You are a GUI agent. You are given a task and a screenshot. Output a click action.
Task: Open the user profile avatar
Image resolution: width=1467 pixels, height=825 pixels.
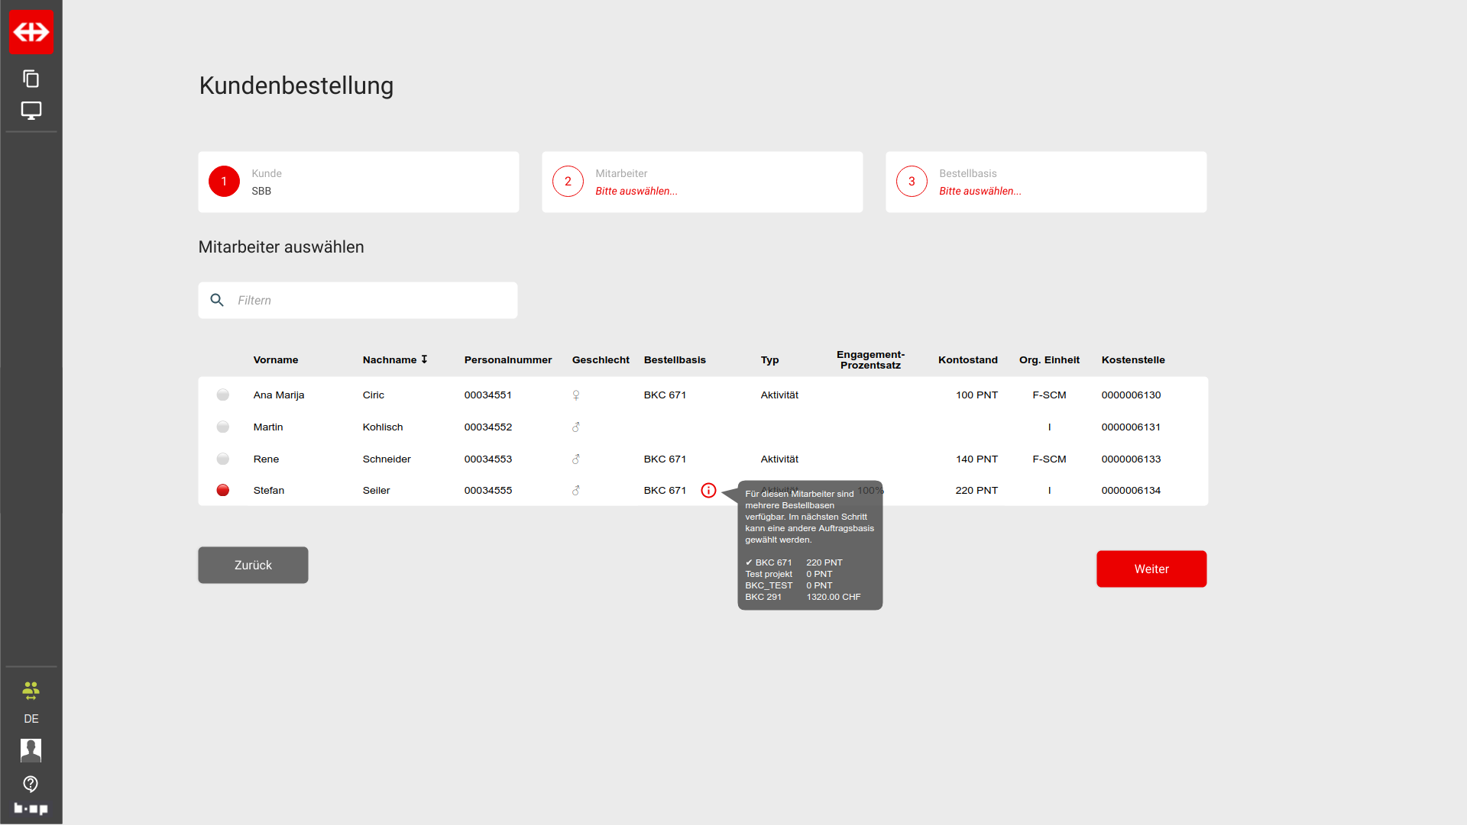point(31,750)
